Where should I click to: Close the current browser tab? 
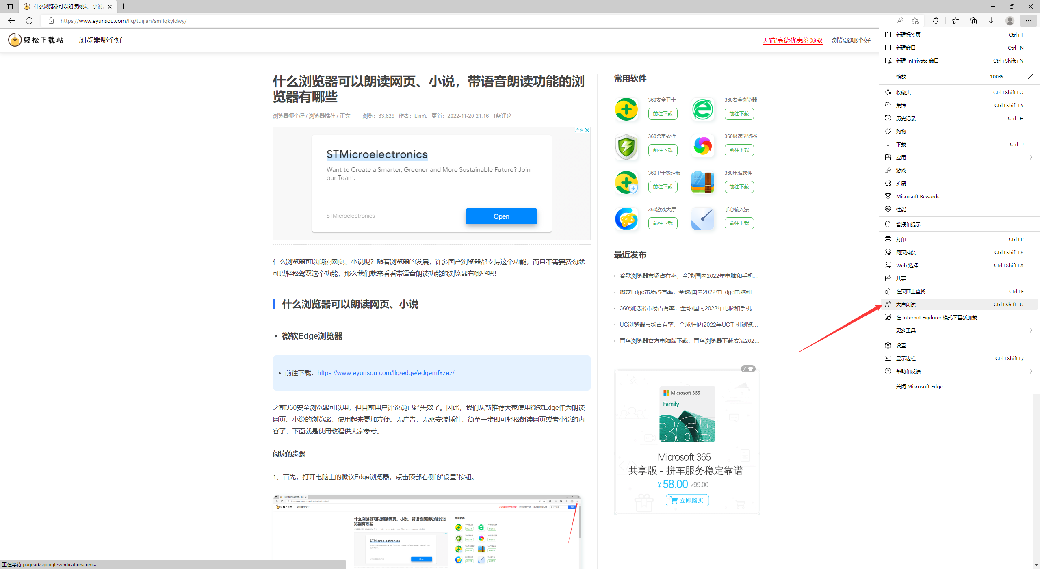click(110, 6)
